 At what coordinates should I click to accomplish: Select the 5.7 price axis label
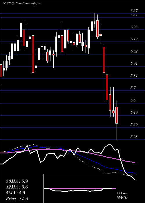133,88
